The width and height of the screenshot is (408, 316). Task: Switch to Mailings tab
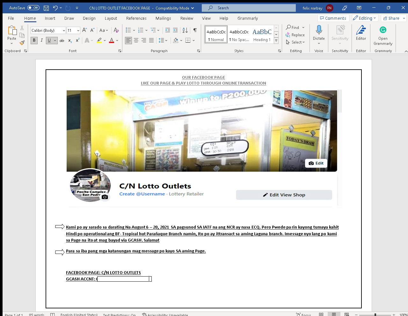coord(163,18)
